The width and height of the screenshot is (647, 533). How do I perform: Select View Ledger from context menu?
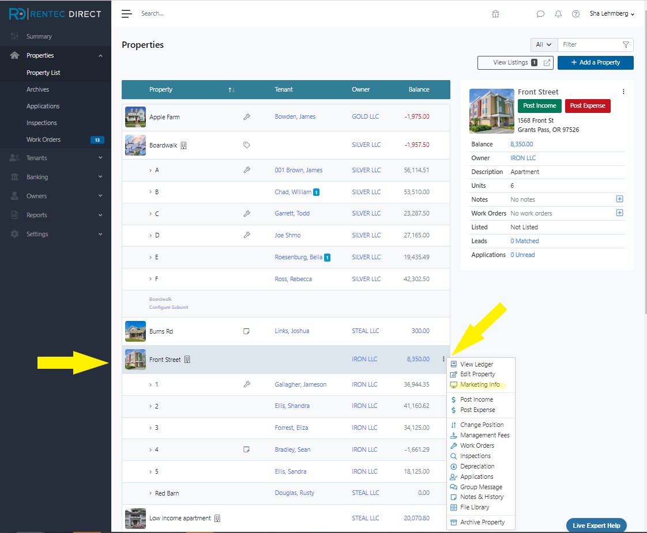(x=476, y=364)
